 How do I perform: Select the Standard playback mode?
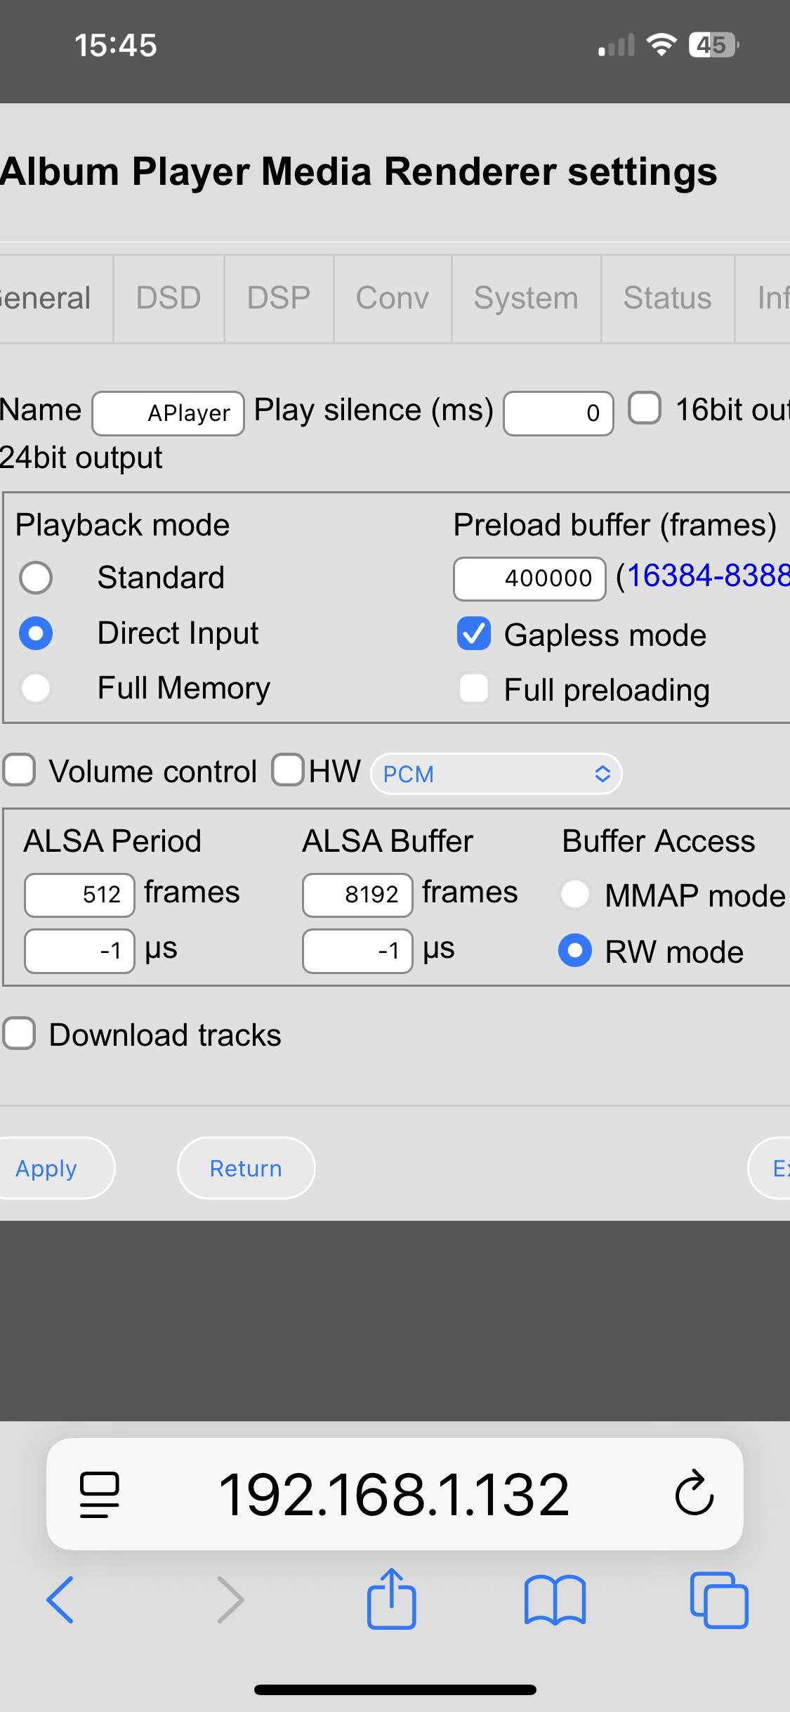(36, 578)
